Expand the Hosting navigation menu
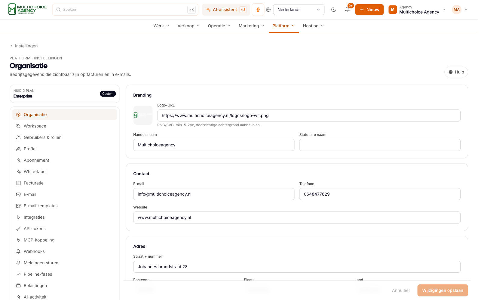The image size is (481, 300). [313, 26]
